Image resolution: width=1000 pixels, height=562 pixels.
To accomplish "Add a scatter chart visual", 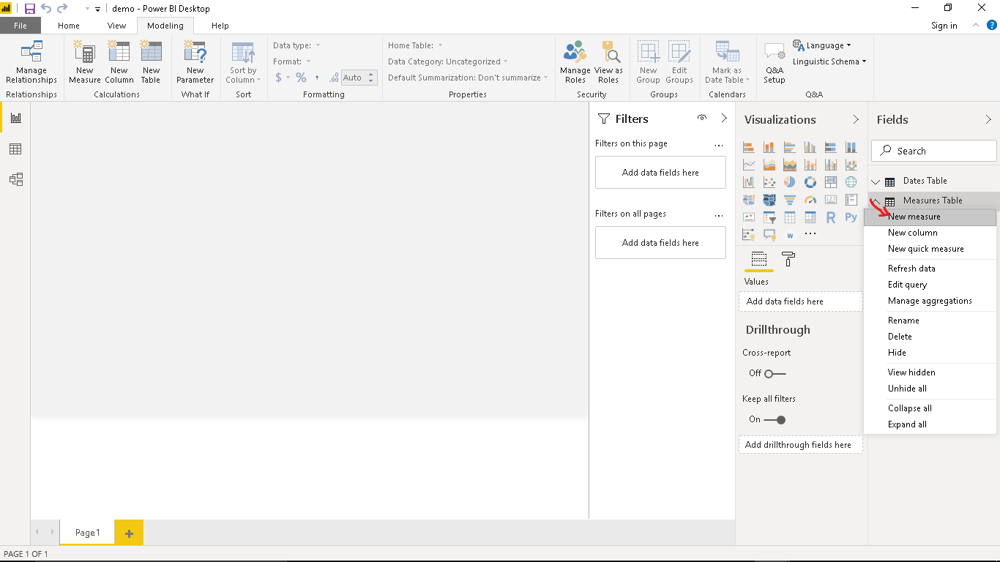I will click(769, 182).
